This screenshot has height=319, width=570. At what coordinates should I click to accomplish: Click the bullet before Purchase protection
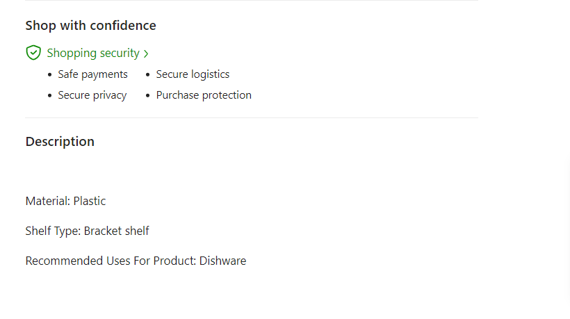[148, 96]
